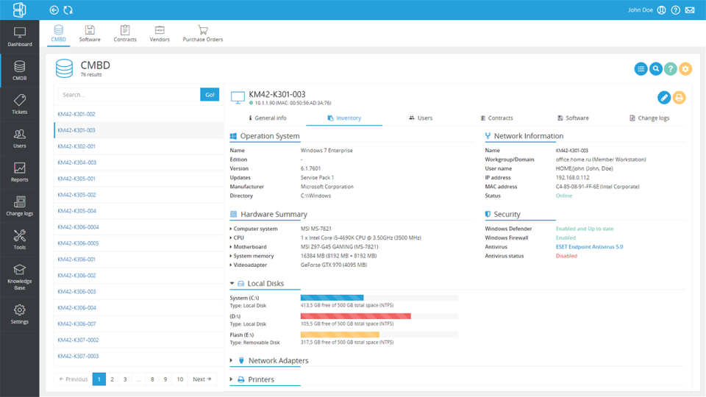This screenshot has height=397, width=706.
Task: Open the Inventory tab
Action: pyautogui.click(x=344, y=118)
